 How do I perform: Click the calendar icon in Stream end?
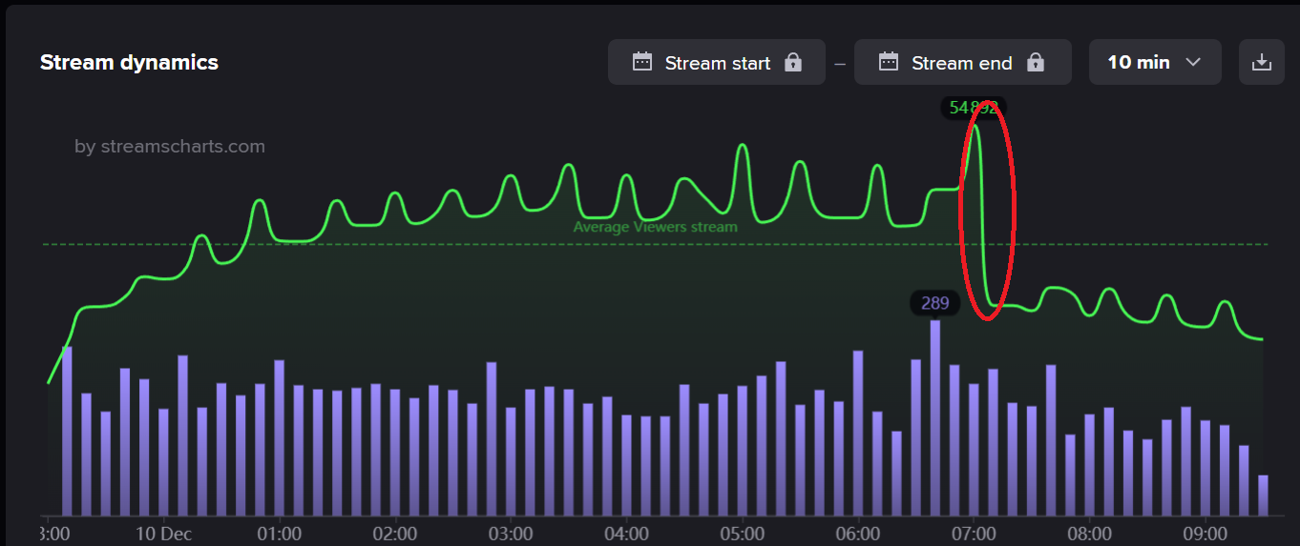tap(889, 62)
